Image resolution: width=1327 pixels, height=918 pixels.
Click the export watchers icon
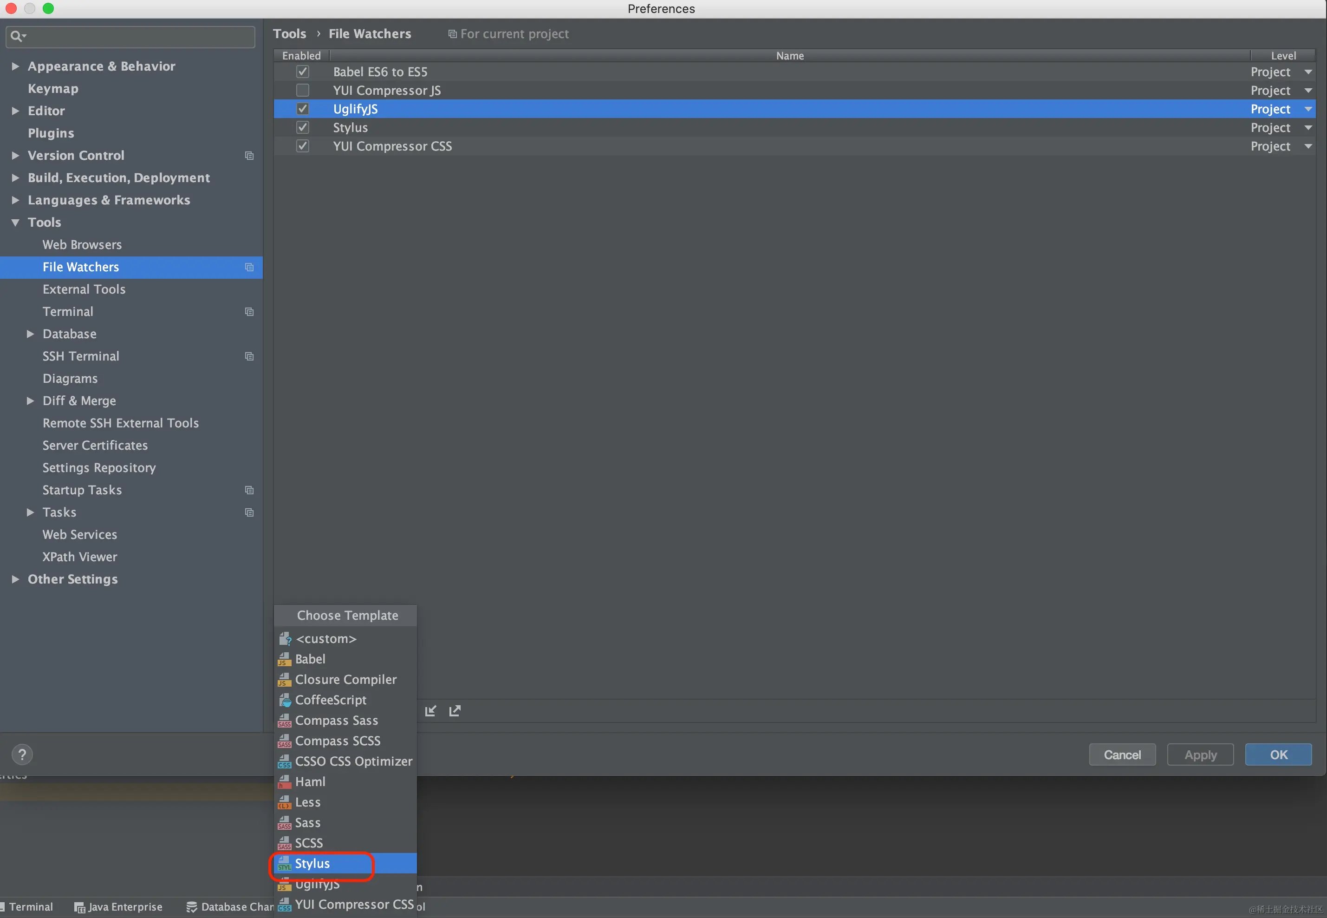click(455, 711)
